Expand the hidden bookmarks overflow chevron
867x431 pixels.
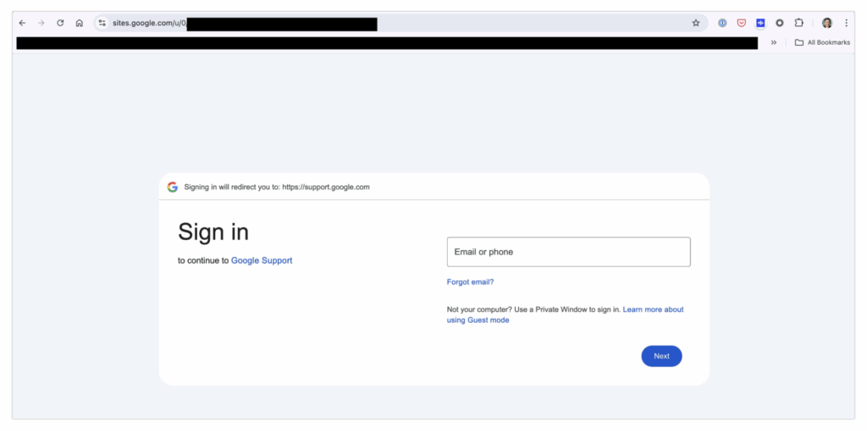click(x=773, y=42)
